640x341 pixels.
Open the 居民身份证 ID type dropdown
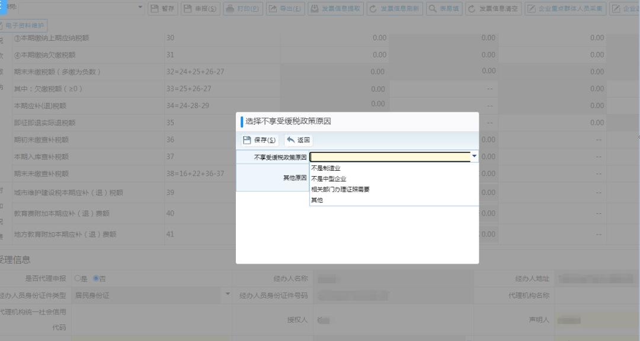coord(228,294)
